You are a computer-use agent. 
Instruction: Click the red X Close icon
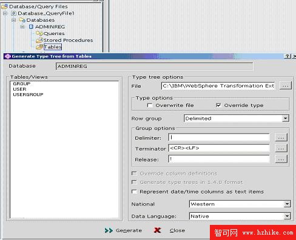[x=157, y=230]
